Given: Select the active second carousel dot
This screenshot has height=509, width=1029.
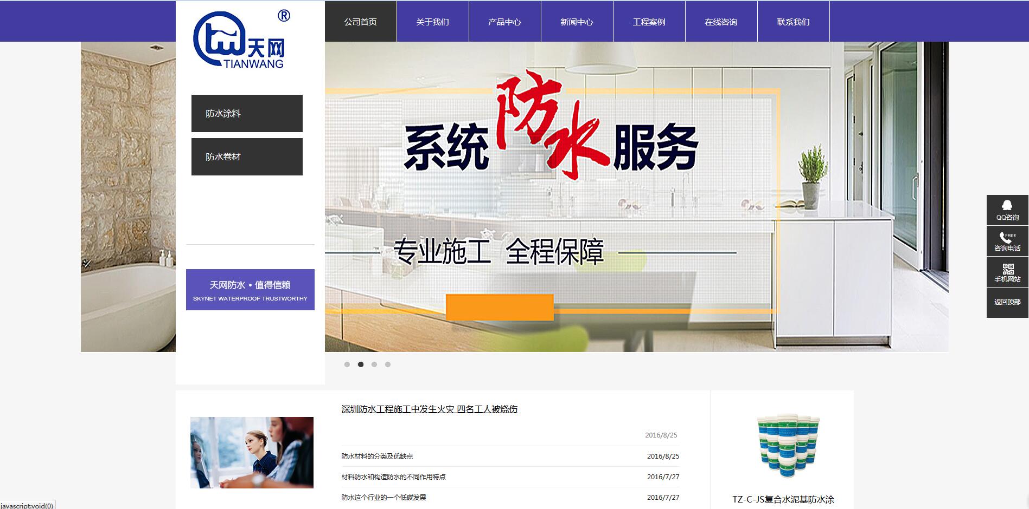Looking at the screenshot, I should [361, 364].
